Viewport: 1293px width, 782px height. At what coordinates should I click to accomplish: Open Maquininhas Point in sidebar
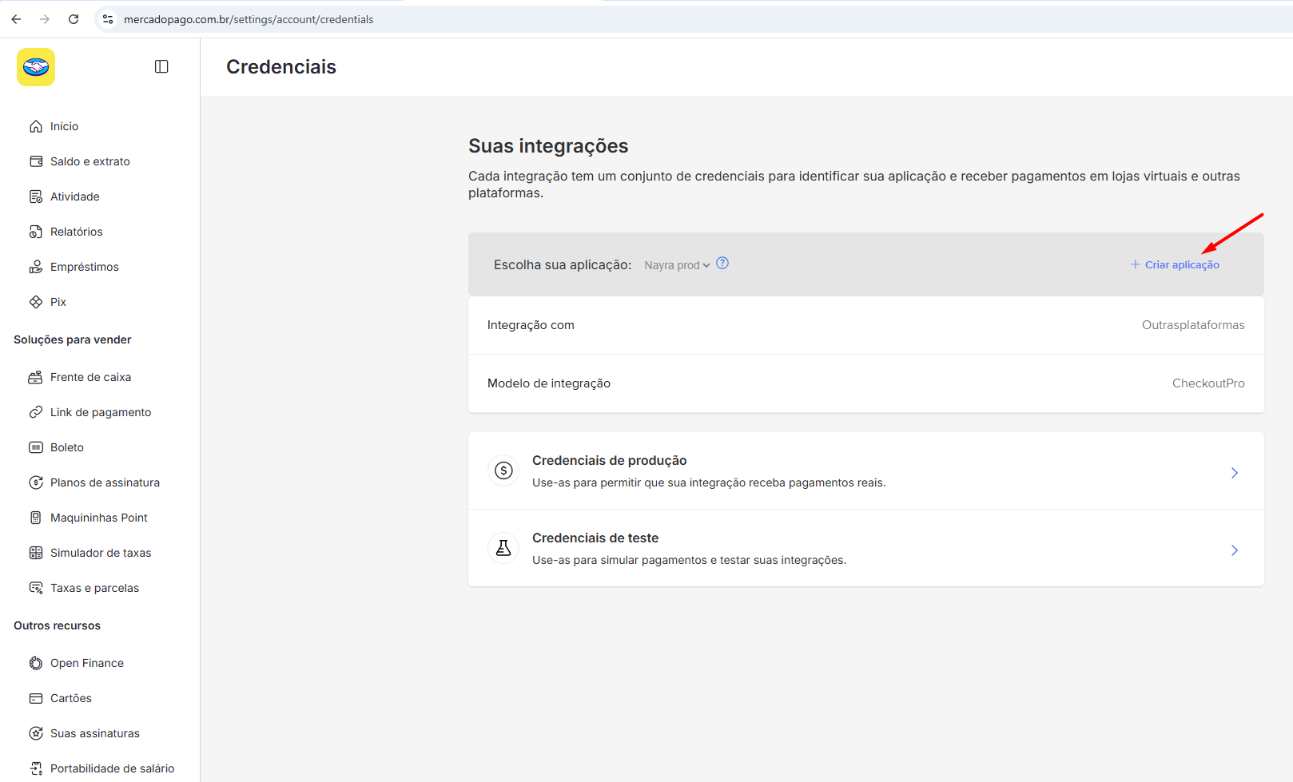[x=99, y=518]
